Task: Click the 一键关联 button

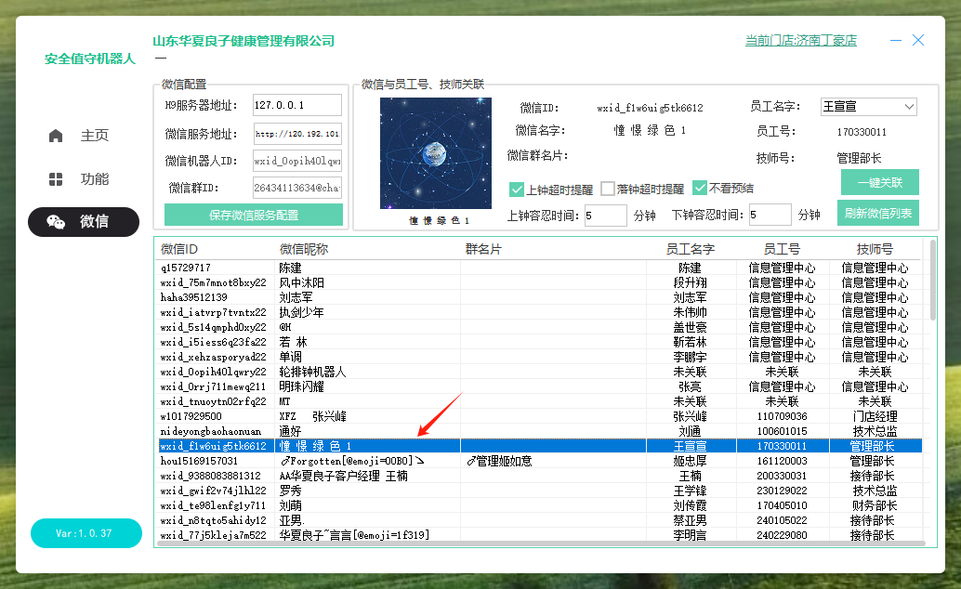Action: (878, 181)
